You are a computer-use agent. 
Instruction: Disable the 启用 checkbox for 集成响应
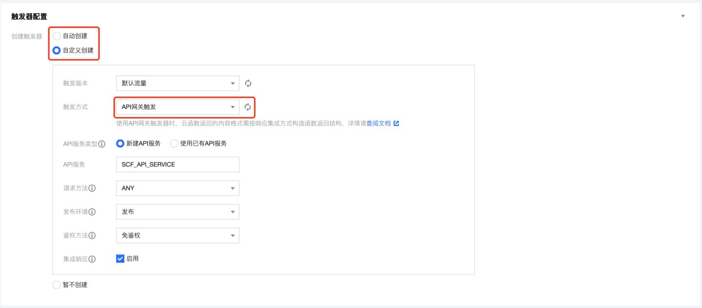[x=120, y=259]
